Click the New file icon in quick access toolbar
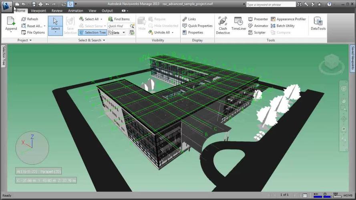Image resolution: width=356 pixels, height=200 pixels. [17, 4]
